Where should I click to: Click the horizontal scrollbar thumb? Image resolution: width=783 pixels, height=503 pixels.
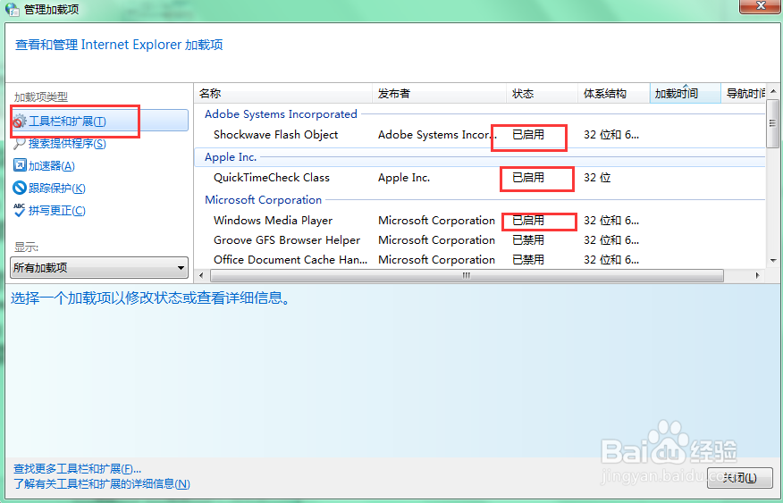pyautogui.click(x=467, y=275)
